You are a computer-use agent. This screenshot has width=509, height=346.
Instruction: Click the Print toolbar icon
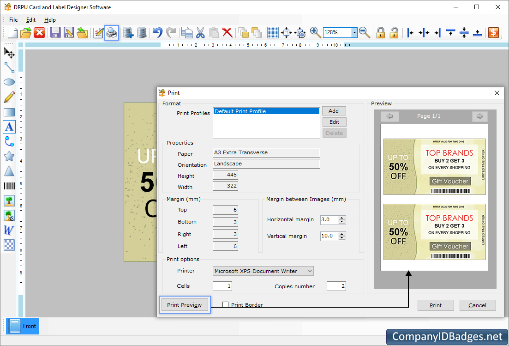click(112, 32)
